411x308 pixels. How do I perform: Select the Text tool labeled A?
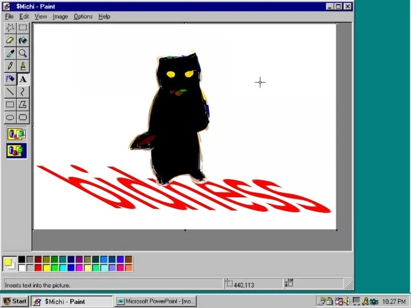point(23,79)
